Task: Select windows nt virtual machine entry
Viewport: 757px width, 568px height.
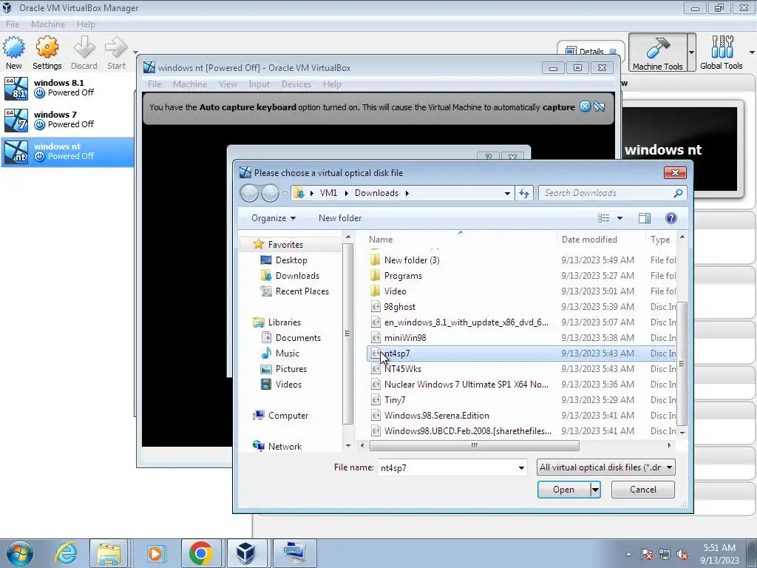Action: tap(67, 152)
